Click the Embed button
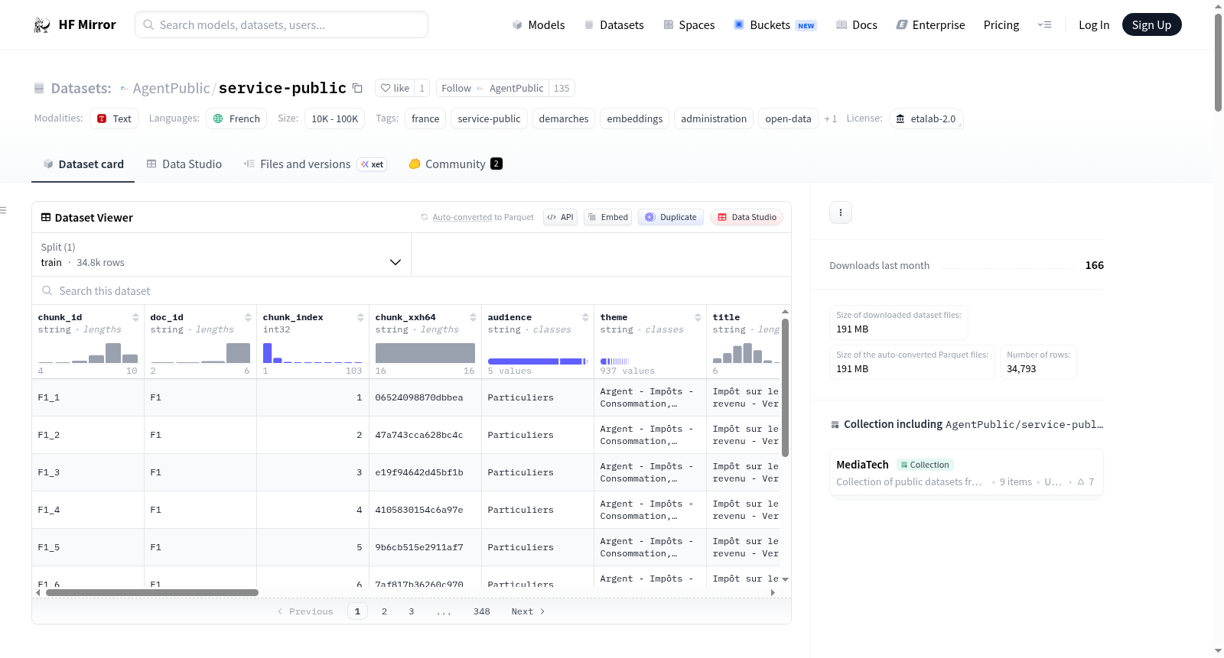Image resolution: width=1224 pixels, height=658 pixels. click(x=607, y=217)
